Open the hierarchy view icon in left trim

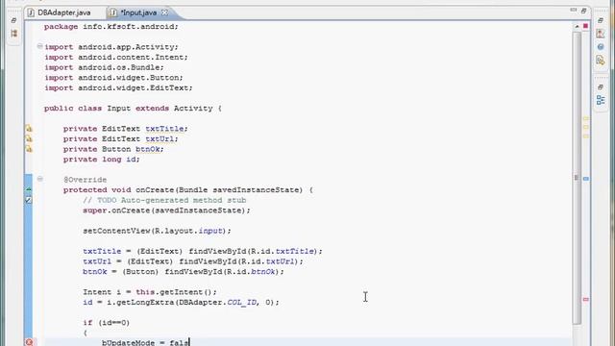coord(14,34)
